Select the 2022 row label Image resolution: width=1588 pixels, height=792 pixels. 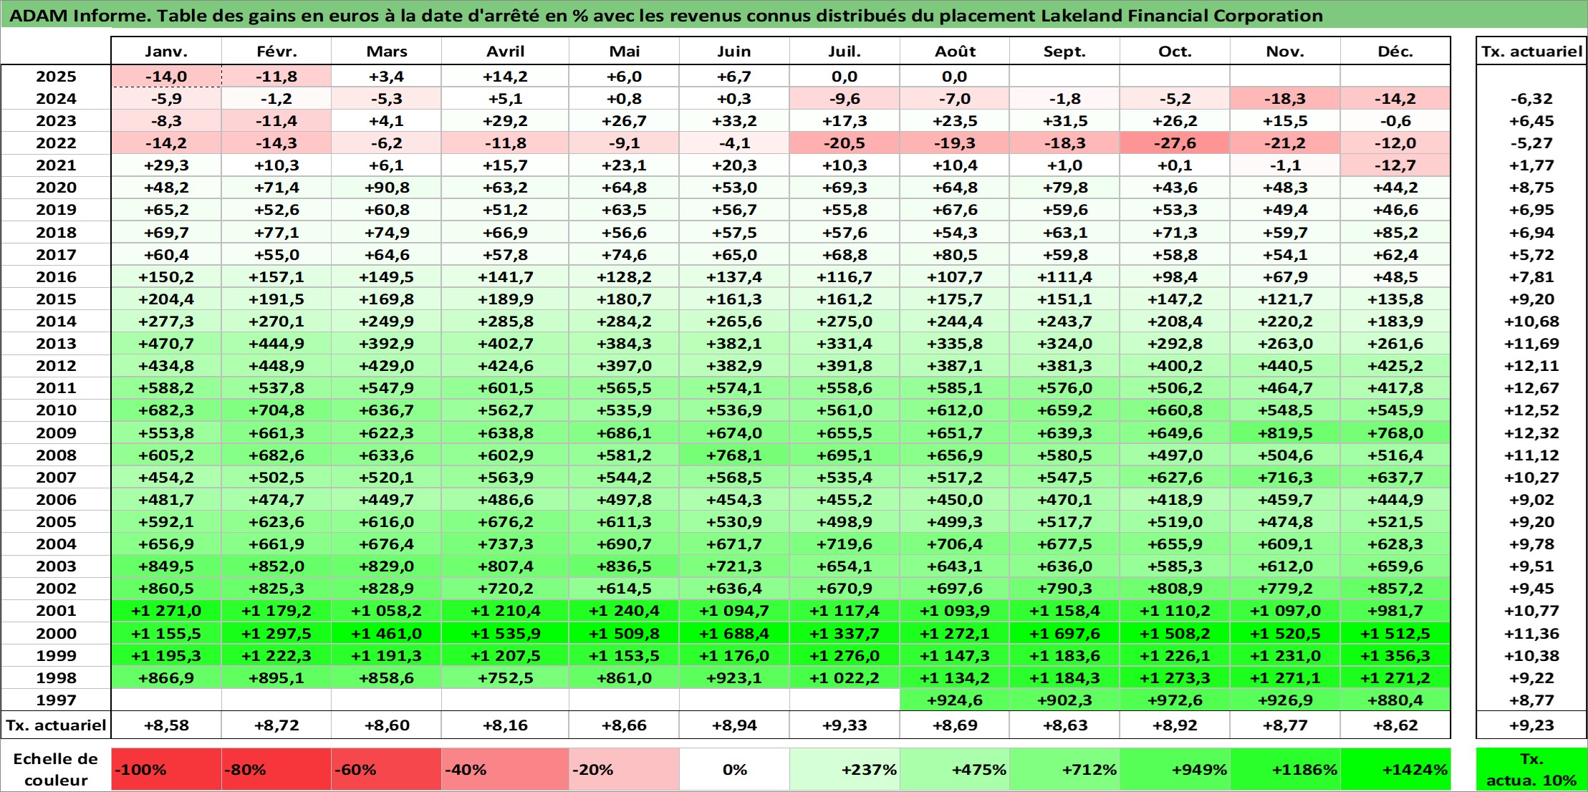pyautogui.click(x=56, y=143)
